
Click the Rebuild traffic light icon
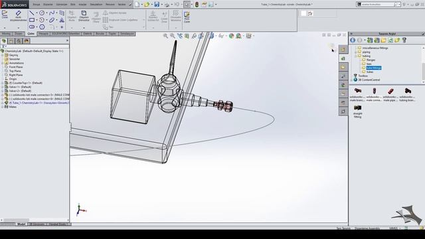click(x=197, y=5)
